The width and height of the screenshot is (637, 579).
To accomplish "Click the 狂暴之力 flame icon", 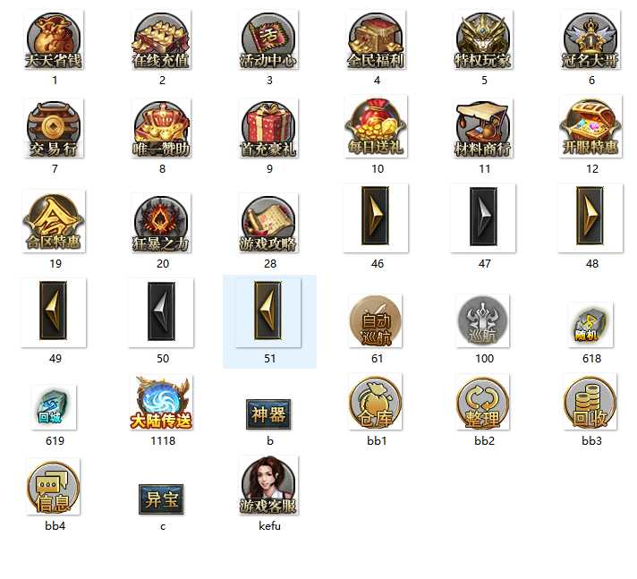I will click(x=161, y=223).
